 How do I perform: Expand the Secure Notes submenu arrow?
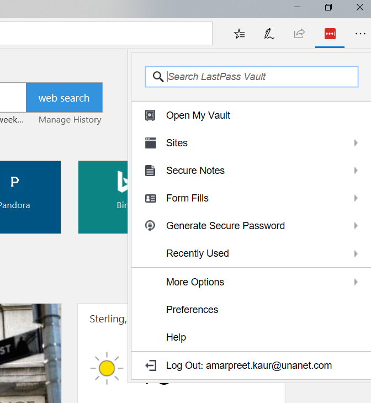(356, 171)
